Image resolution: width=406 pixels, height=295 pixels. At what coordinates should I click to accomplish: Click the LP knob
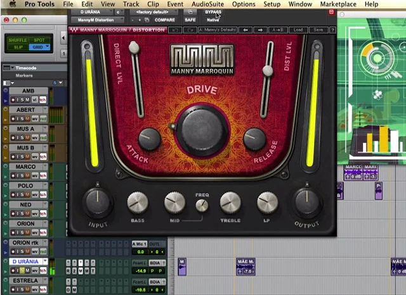pos(267,203)
